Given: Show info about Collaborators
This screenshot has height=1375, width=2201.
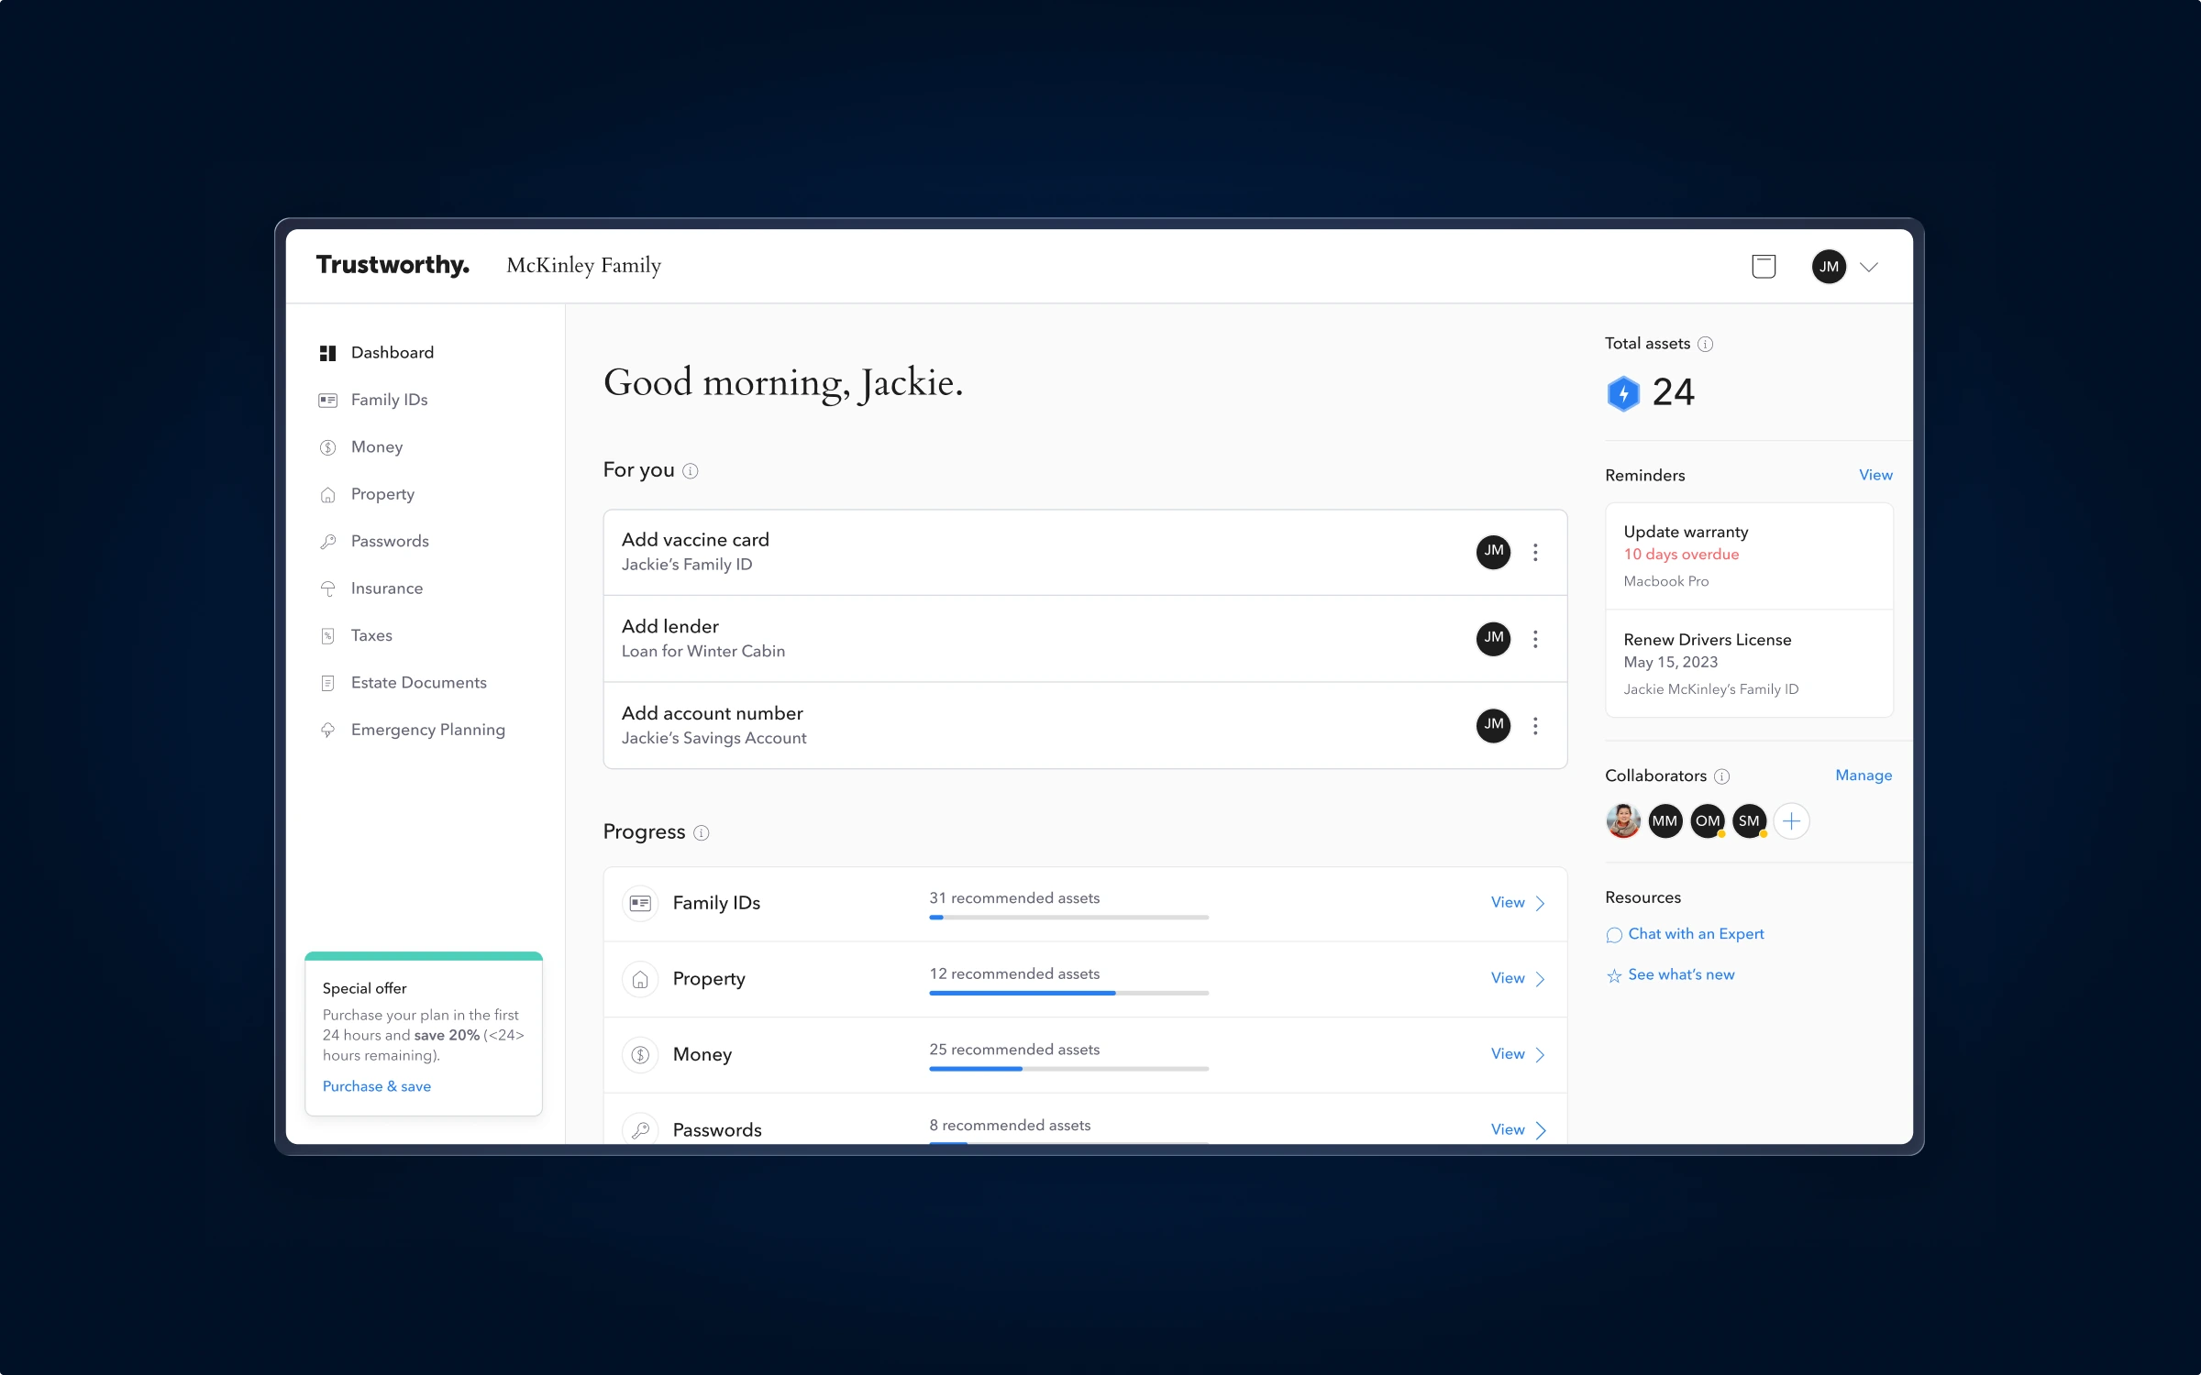Looking at the screenshot, I should coord(1721,777).
